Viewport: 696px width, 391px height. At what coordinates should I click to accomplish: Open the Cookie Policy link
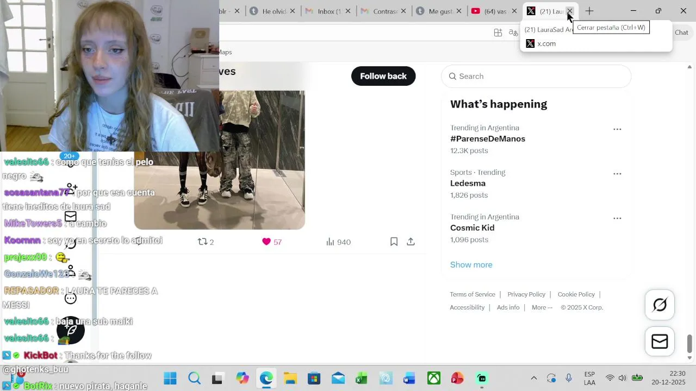click(x=576, y=294)
